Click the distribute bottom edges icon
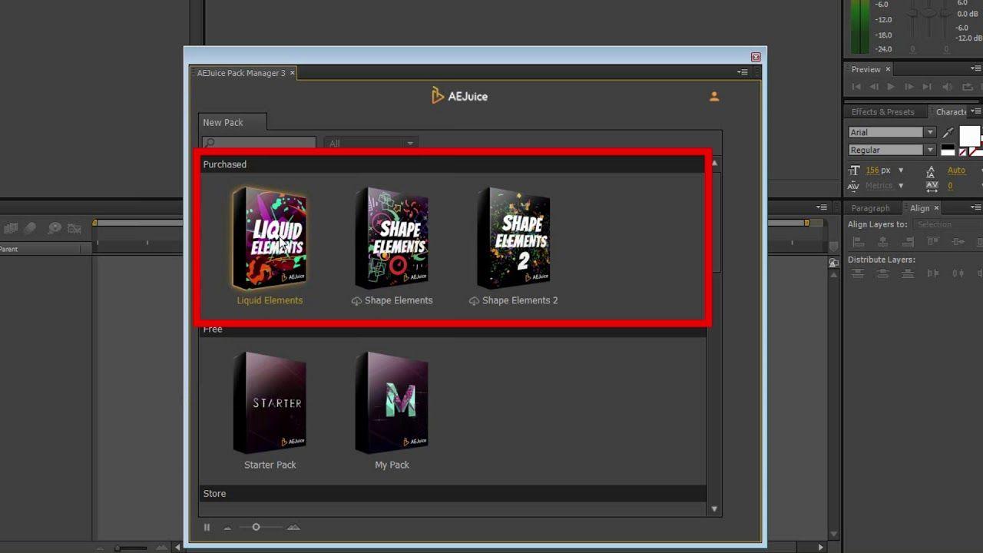Viewport: 983px width, 553px height. pyautogui.click(x=908, y=273)
